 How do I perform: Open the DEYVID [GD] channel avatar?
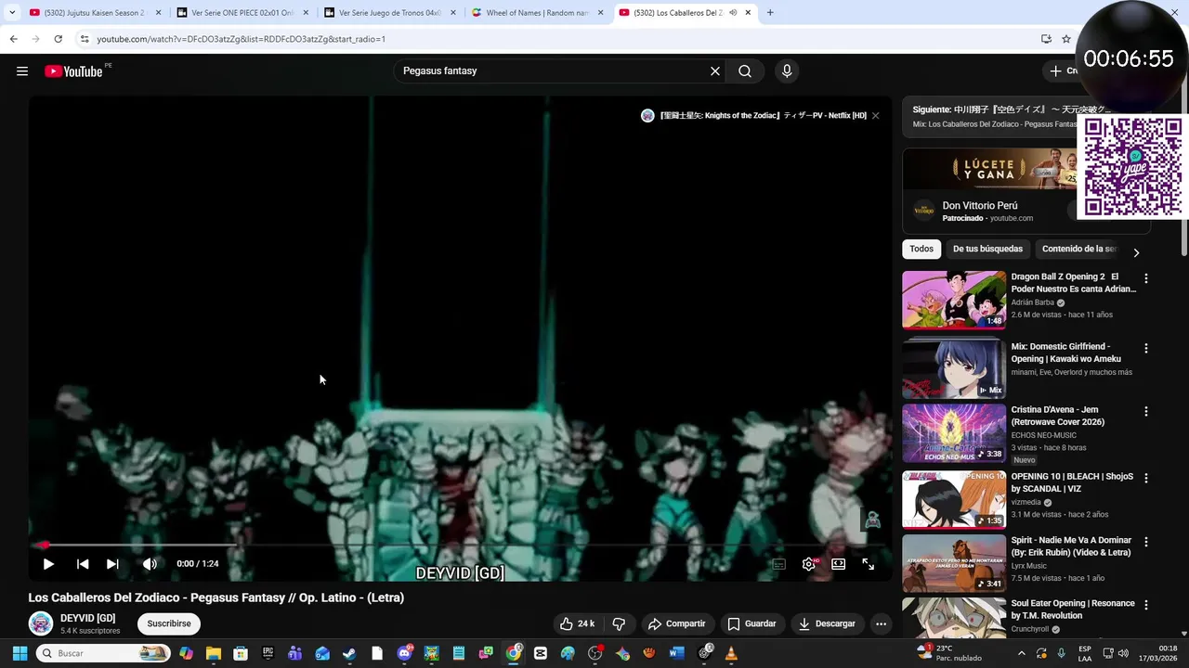[x=41, y=623]
